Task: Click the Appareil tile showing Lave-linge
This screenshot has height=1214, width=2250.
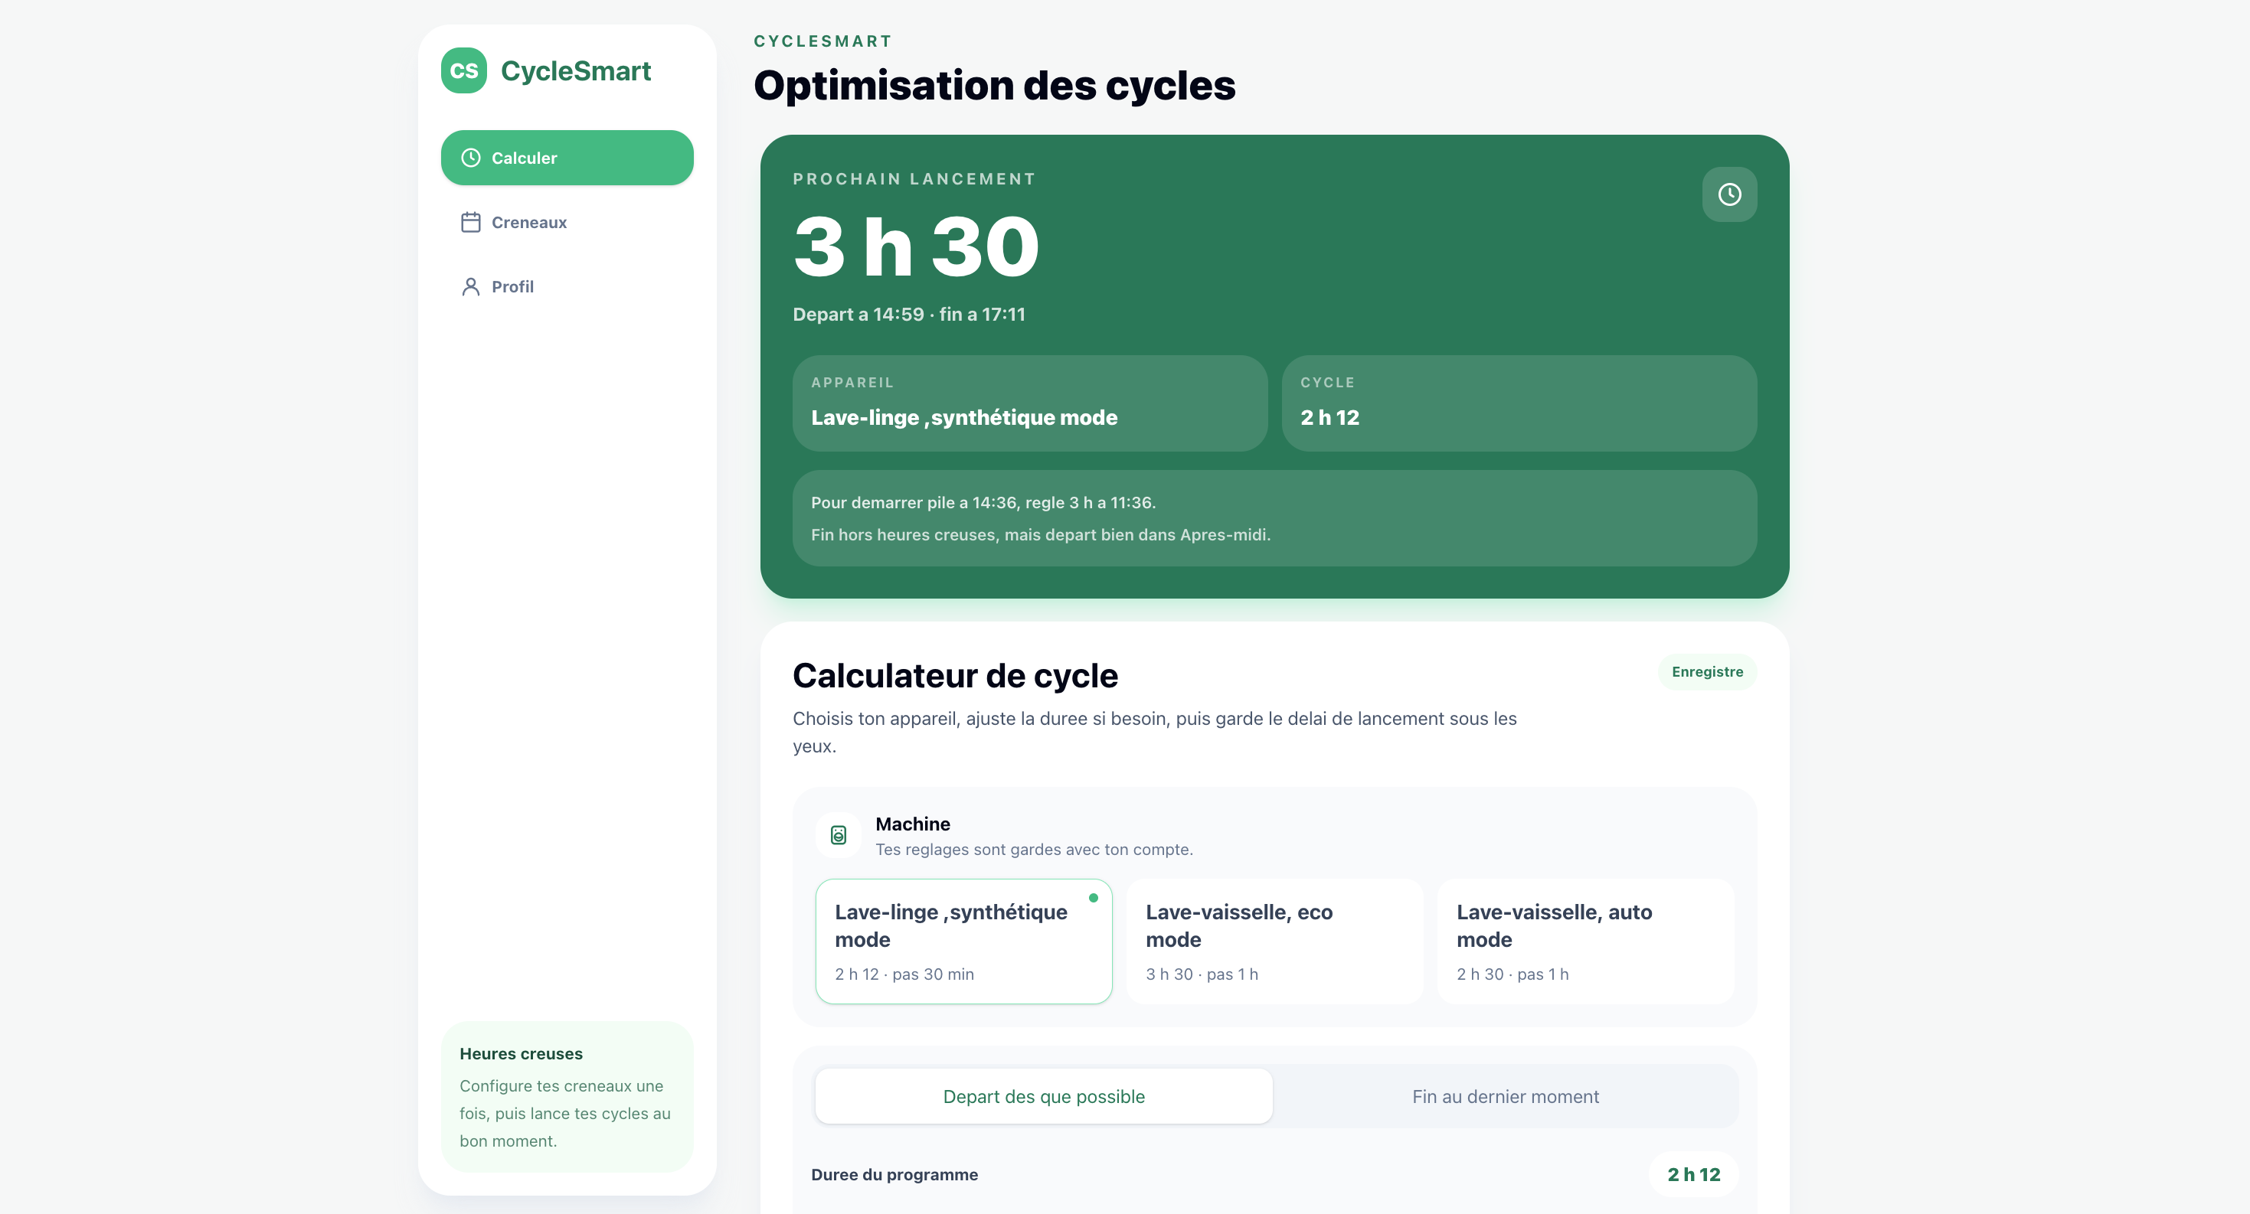Action: click(x=1030, y=403)
